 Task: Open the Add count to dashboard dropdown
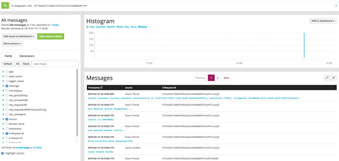19,36
